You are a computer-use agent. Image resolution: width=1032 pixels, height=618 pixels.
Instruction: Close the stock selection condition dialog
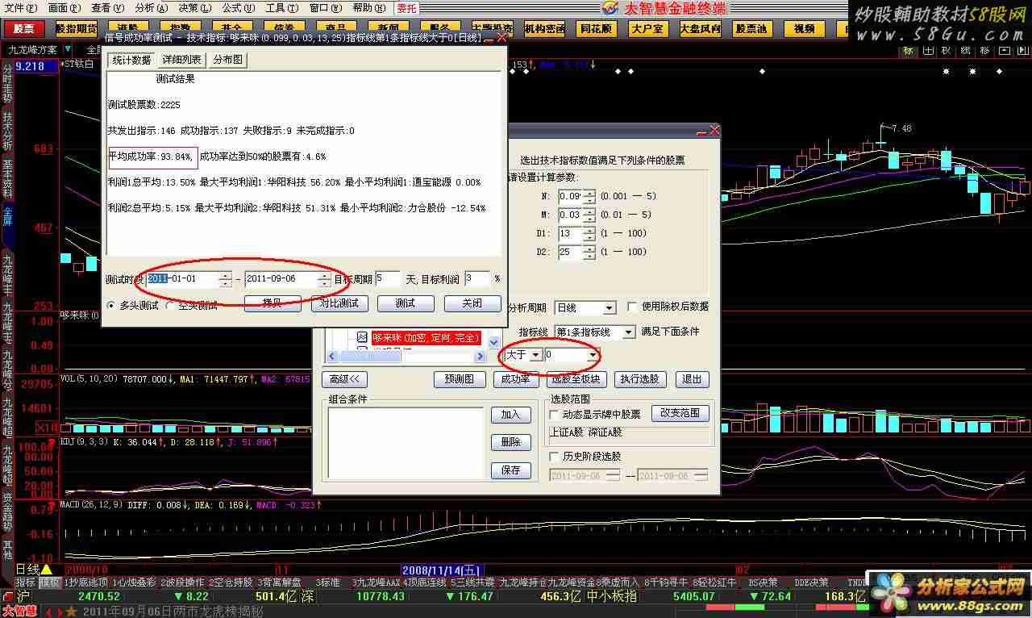click(714, 131)
